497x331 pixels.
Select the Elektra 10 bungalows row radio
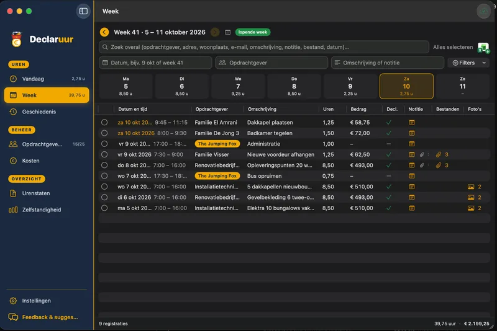point(104,208)
